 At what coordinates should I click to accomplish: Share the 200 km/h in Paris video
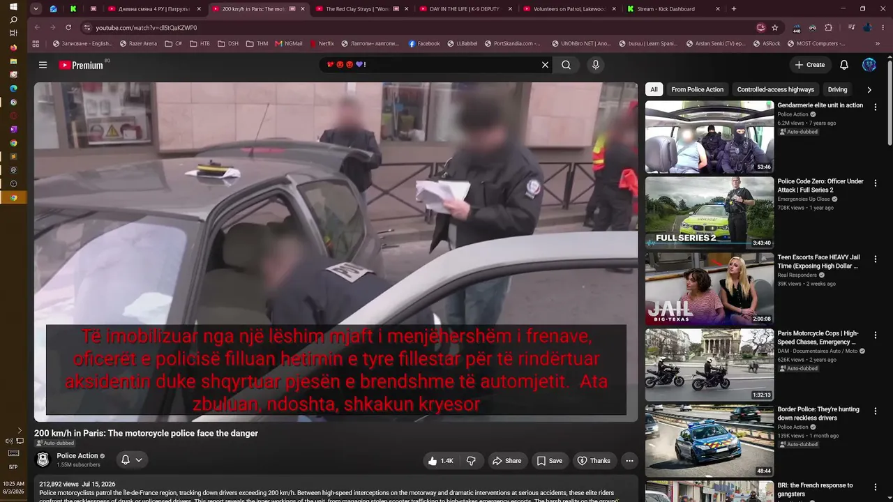[x=506, y=461]
